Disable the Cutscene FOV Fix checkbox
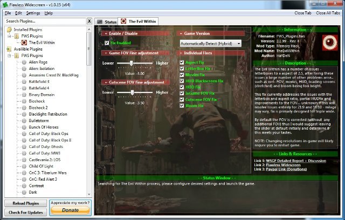This screenshot has width=345, height=220. tap(182, 99)
